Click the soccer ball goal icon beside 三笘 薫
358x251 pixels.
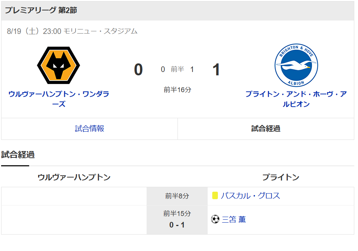click(215, 219)
